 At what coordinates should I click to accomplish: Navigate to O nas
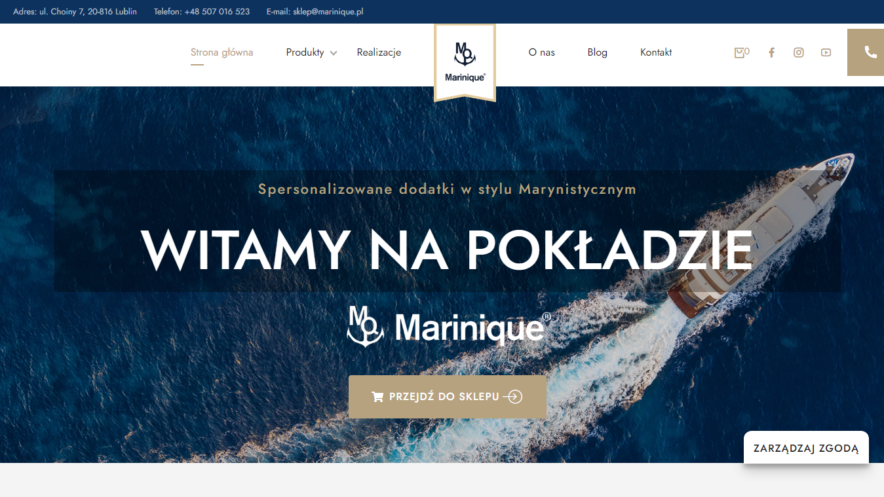[541, 52]
